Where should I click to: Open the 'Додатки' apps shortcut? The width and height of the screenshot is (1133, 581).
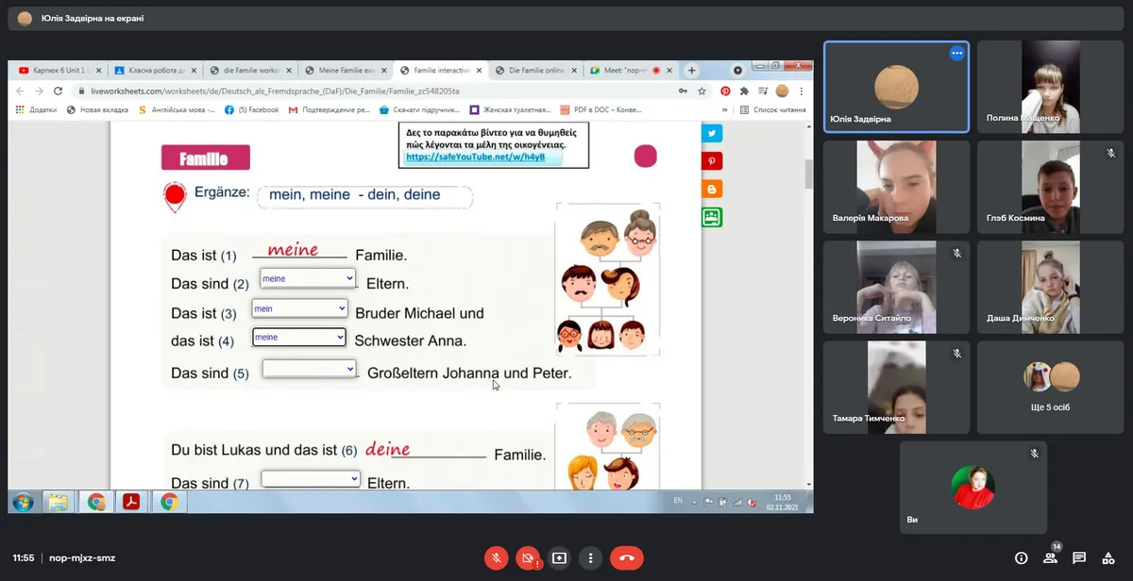click(x=36, y=109)
